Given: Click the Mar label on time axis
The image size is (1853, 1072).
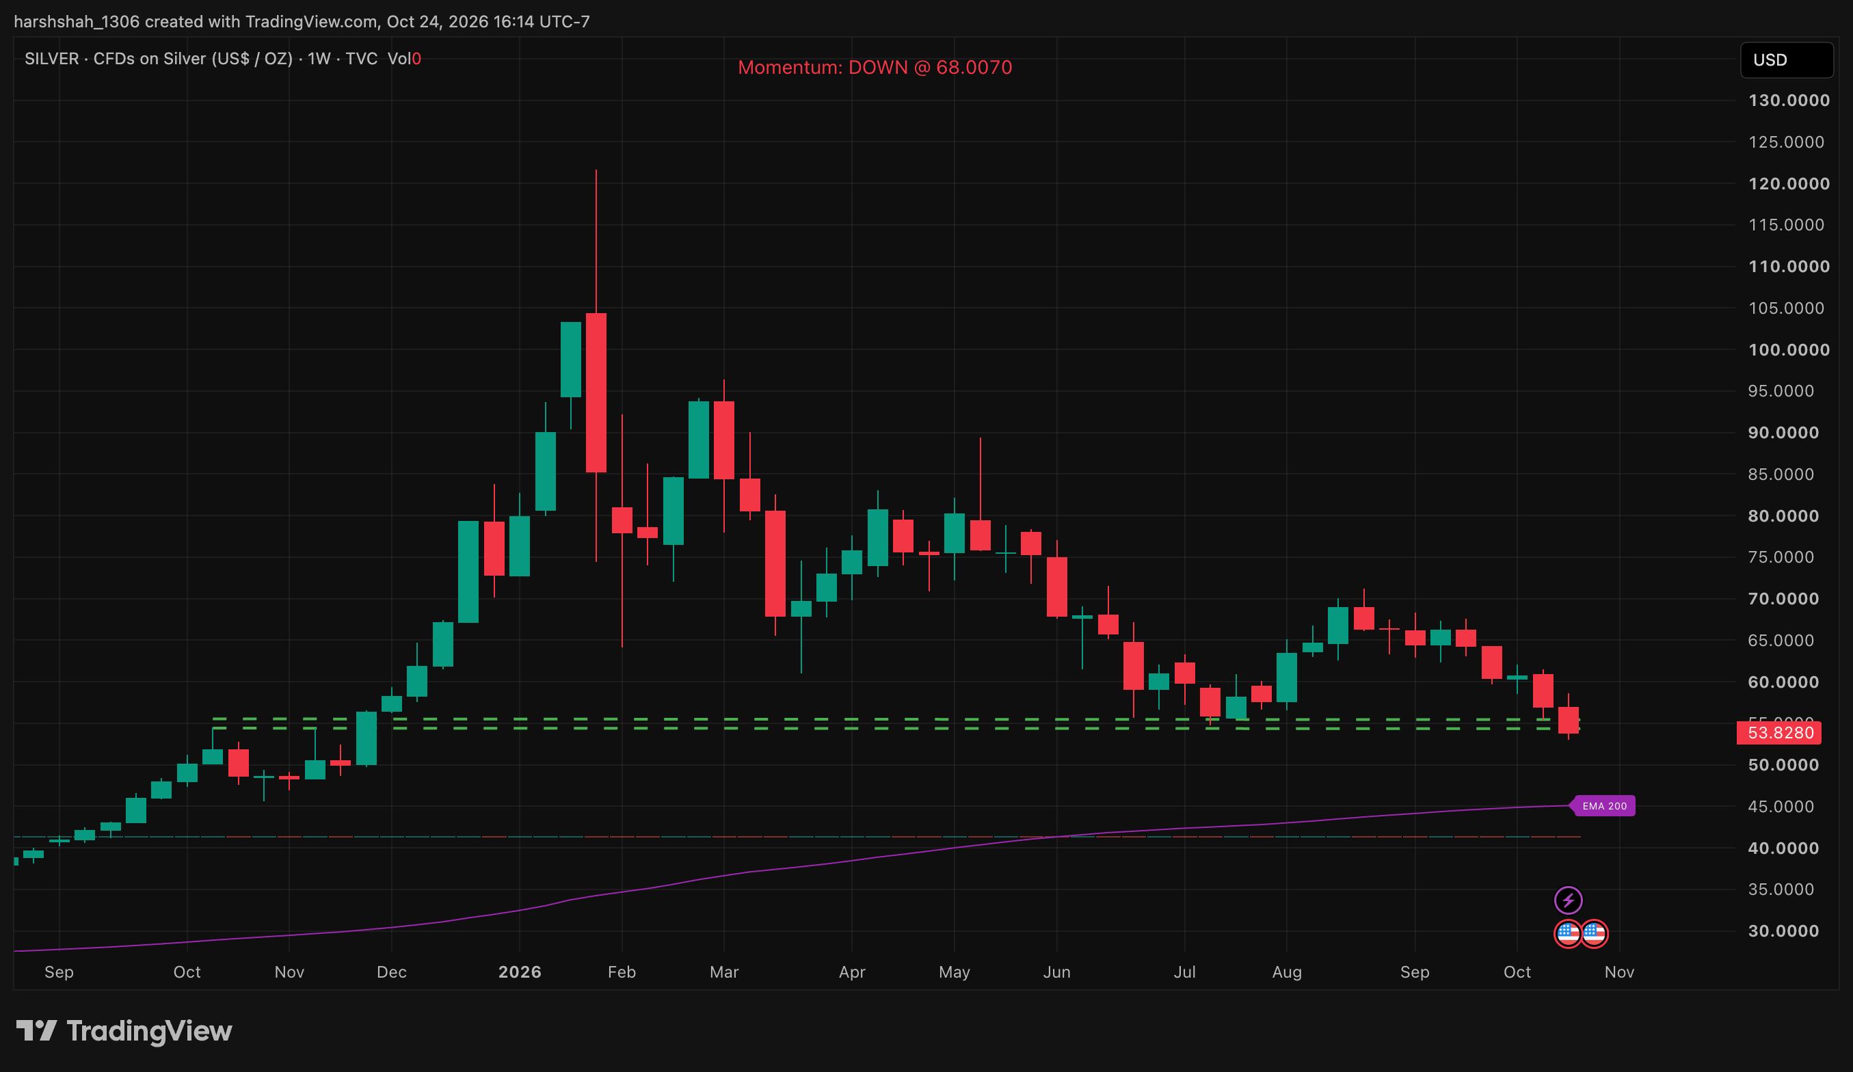Looking at the screenshot, I should pos(724,972).
